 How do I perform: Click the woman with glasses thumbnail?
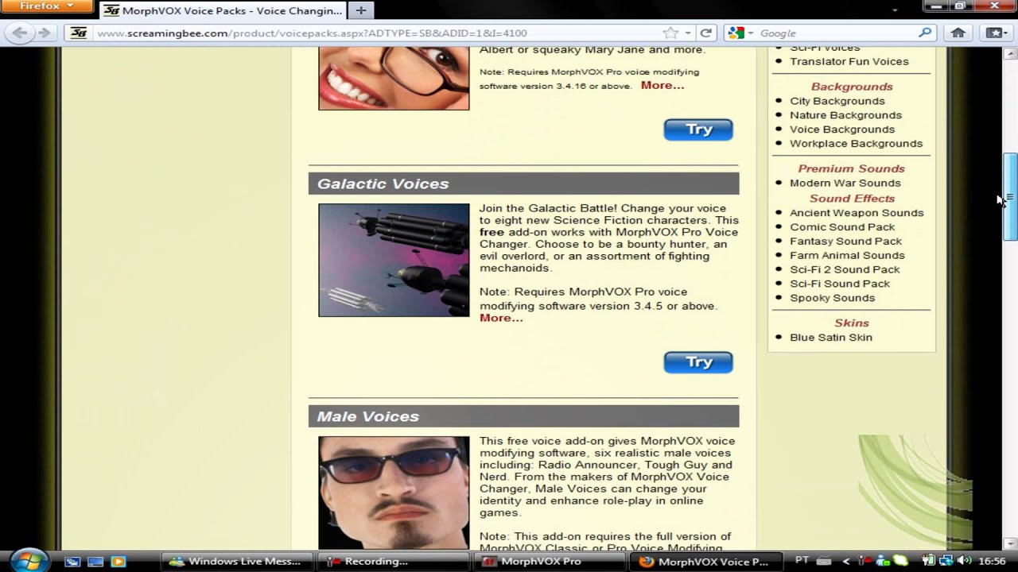[394, 78]
